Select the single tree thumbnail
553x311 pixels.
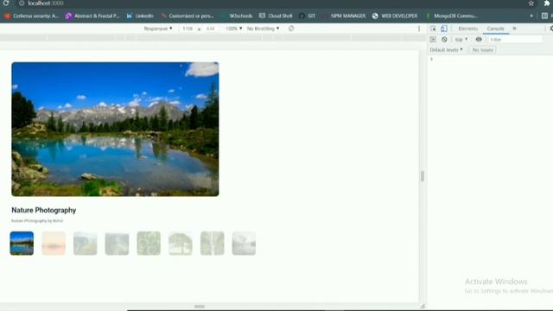point(181,244)
